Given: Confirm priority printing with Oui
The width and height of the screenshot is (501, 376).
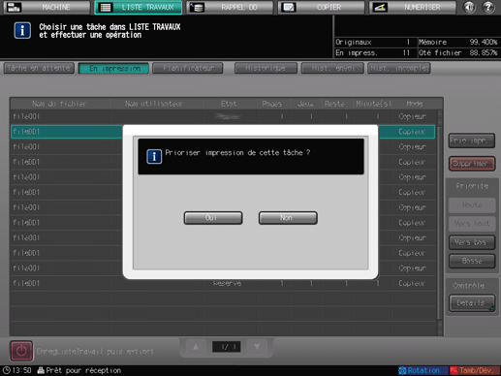Looking at the screenshot, I should pyautogui.click(x=213, y=218).
